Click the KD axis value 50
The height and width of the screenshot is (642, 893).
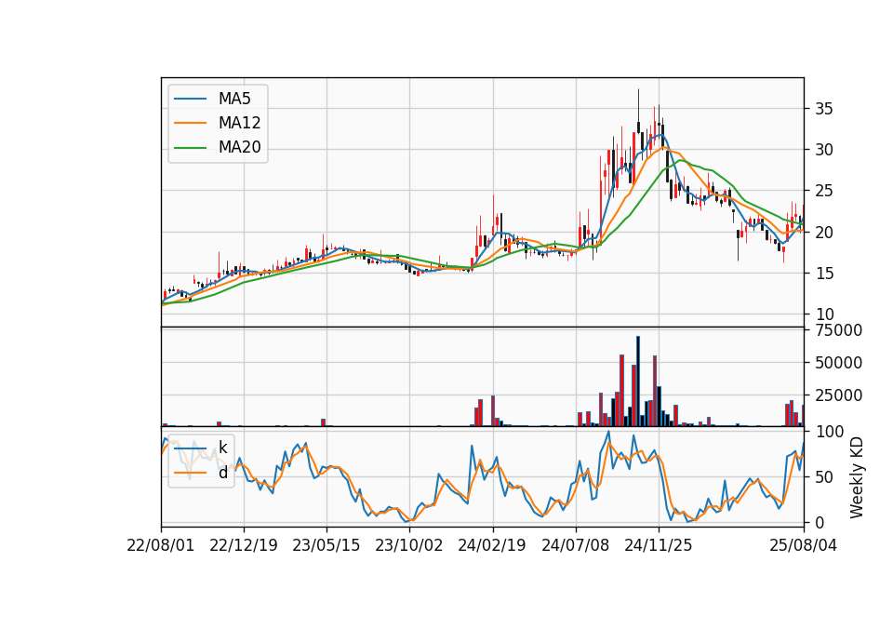(824, 477)
